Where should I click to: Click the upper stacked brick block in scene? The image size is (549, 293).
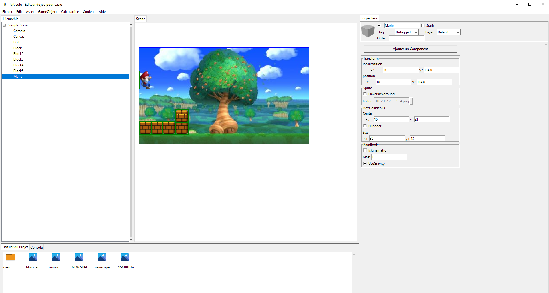pos(182,116)
